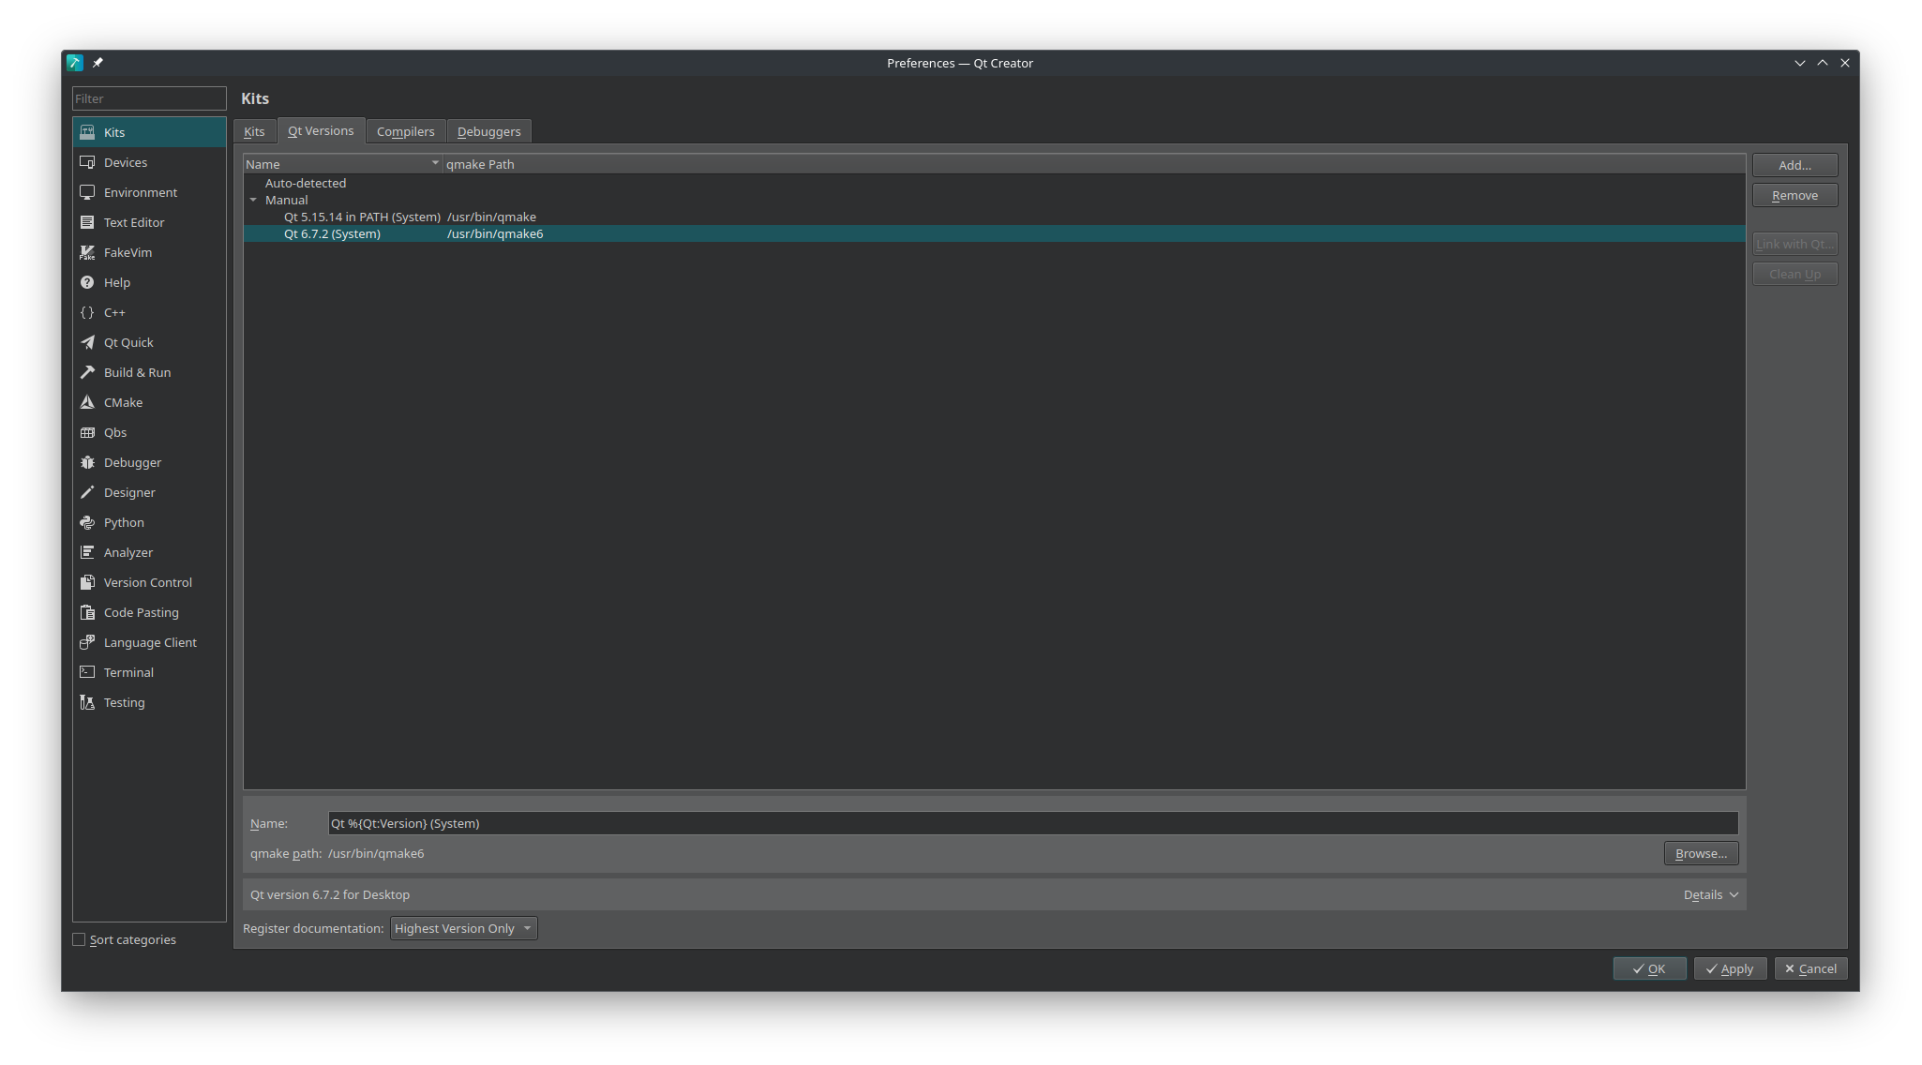The width and height of the screenshot is (1922, 1065).
Task: Open the Build & Run hammer icon
Action: tap(87, 372)
